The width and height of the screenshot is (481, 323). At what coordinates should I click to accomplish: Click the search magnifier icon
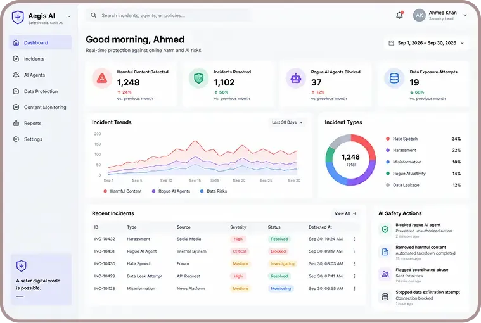pos(94,15)
